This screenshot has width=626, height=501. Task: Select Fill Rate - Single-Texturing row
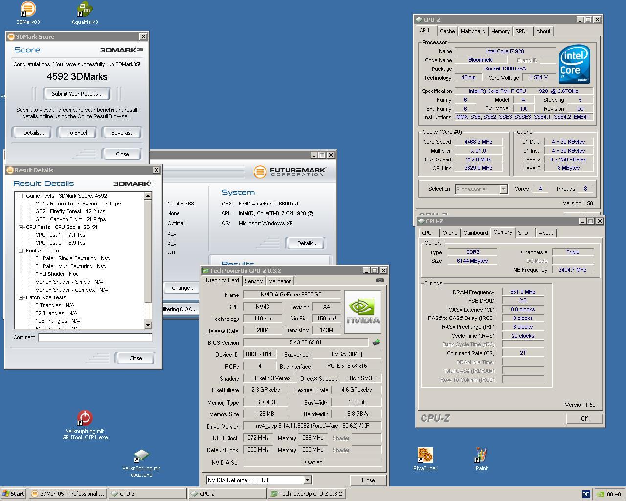(x=72, y=258)
